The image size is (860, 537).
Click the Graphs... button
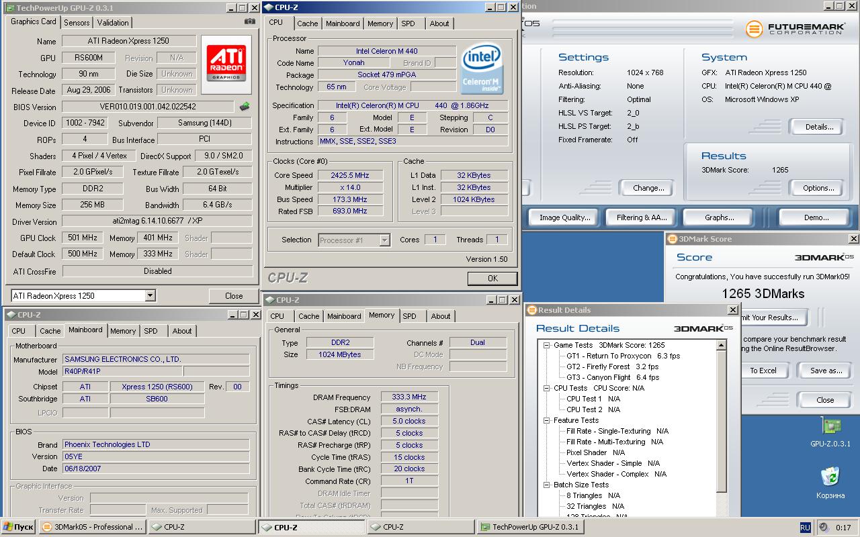[719, 217]
